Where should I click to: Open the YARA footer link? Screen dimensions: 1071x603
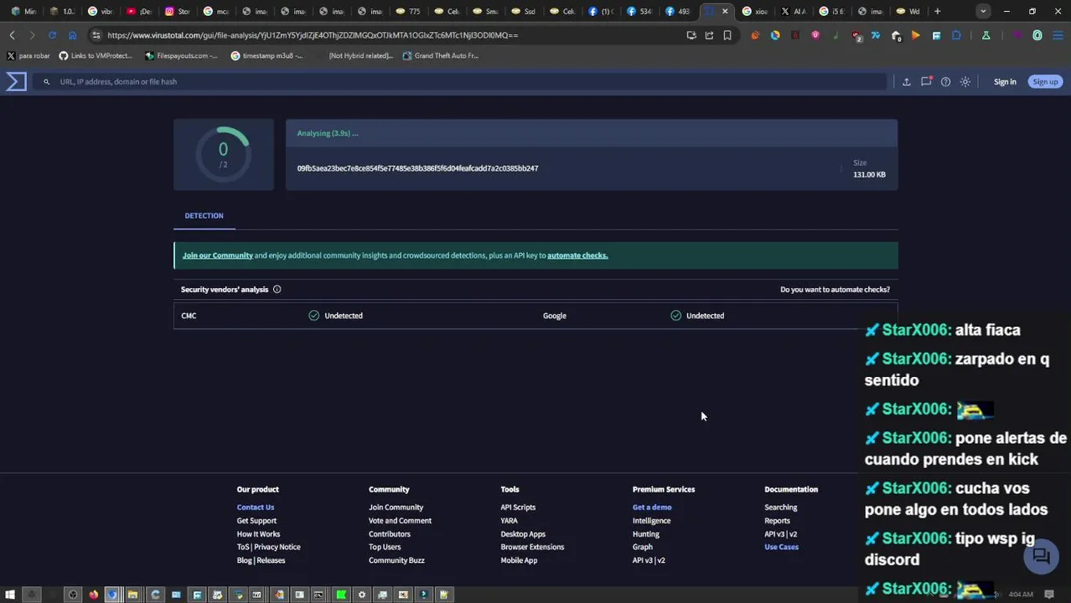509,521
